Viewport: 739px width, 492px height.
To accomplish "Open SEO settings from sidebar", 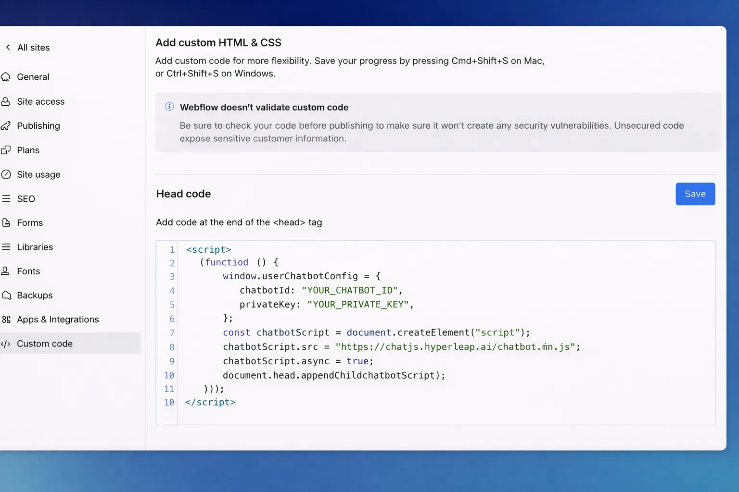I will pos(25,198).
